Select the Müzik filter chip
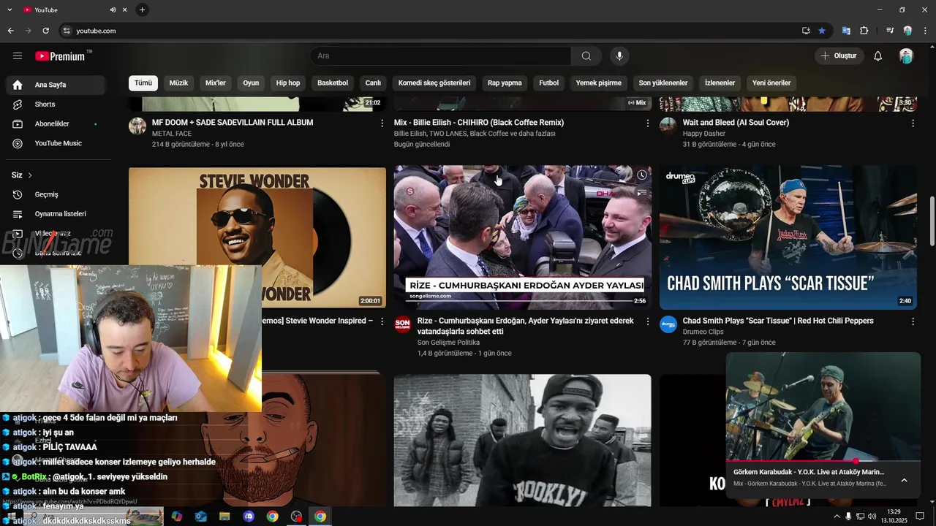936x526 pixels. (178, 83)
